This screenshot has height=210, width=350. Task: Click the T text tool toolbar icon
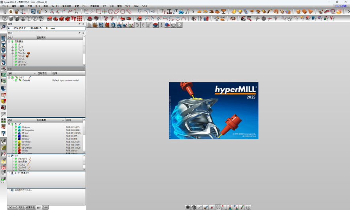click(x=163, y=11)
